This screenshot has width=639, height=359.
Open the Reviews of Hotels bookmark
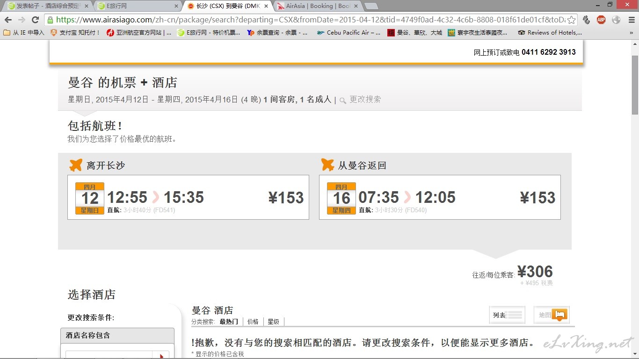[x=550, y=33]
